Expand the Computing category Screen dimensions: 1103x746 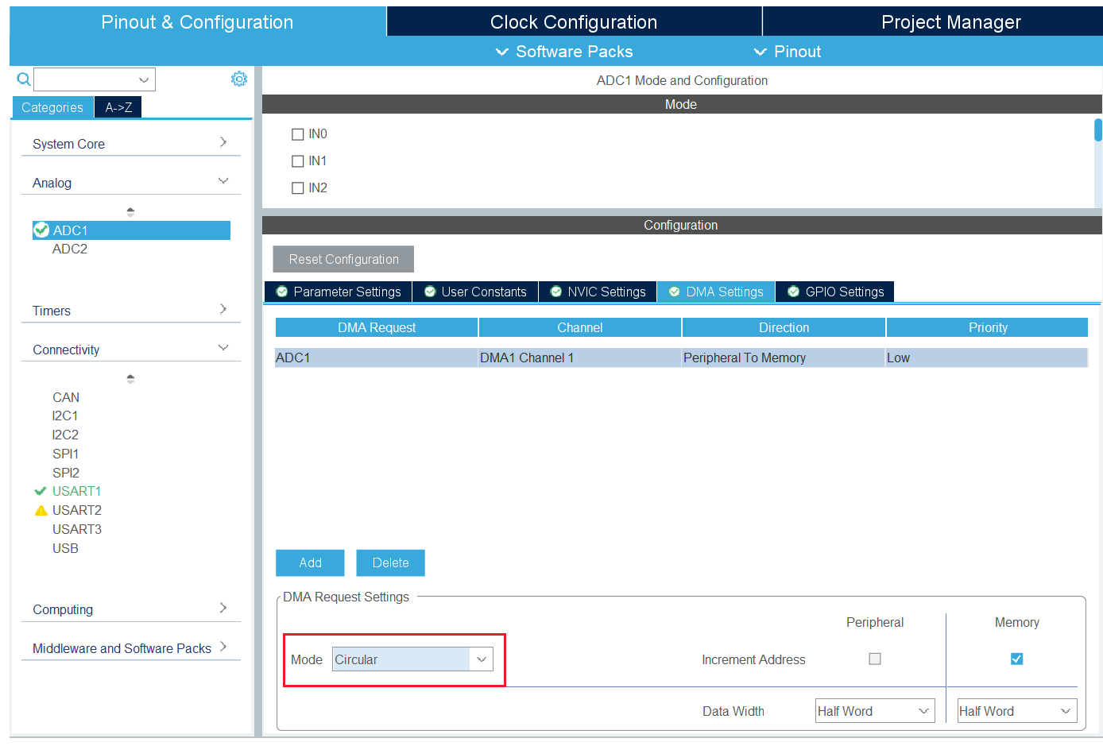pos(130,609)
